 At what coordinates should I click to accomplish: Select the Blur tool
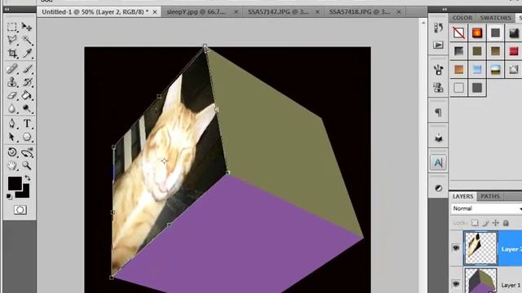pos(12,108)
